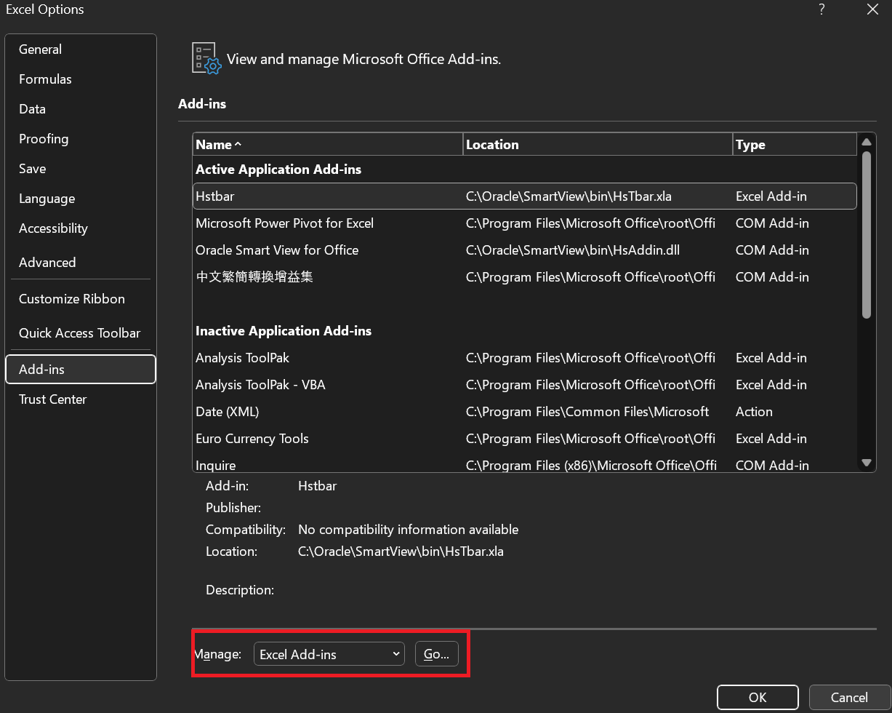The image size is (892, 713).
Task: Select the Hstbar add-in row
Action: (525, 196)
